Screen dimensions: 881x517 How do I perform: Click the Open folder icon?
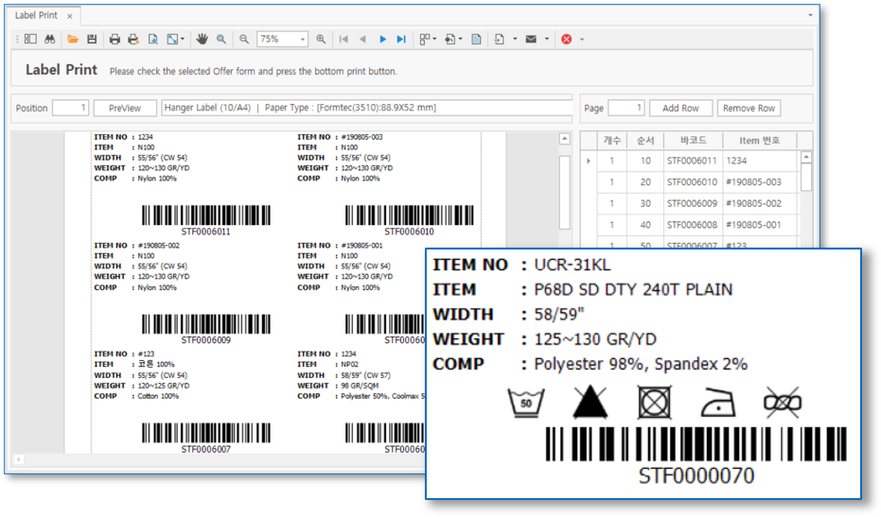[x=73, y=40]
